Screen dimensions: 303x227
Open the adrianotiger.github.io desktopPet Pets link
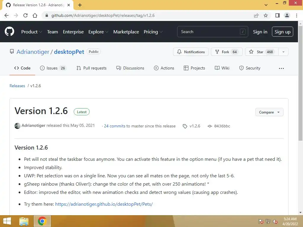(104, 204)
